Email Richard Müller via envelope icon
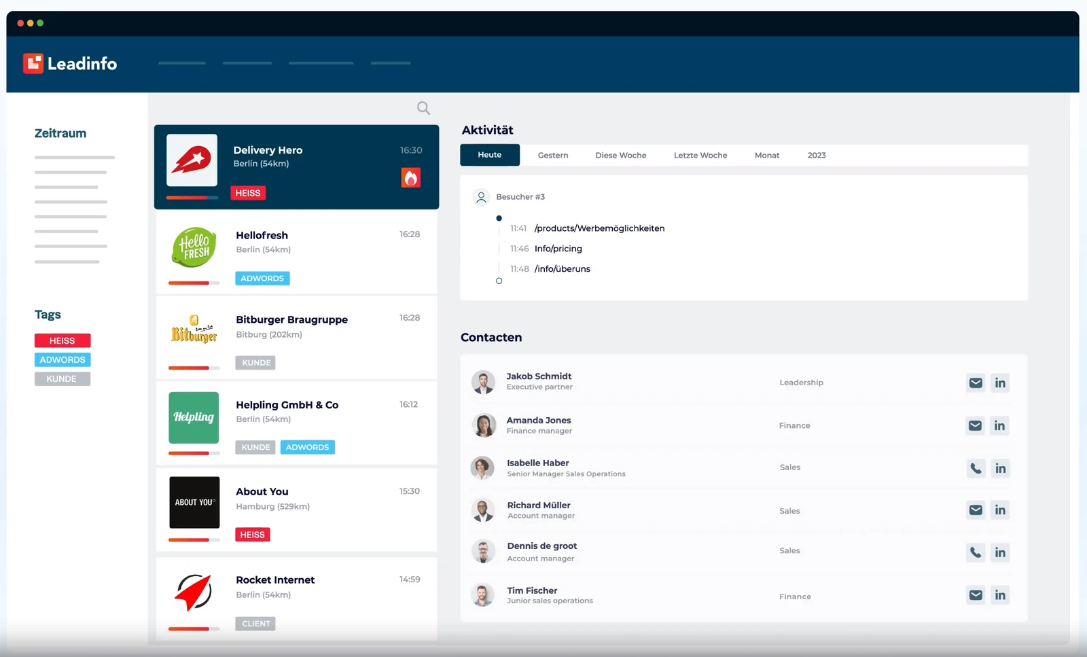 (x=976, y=510)
